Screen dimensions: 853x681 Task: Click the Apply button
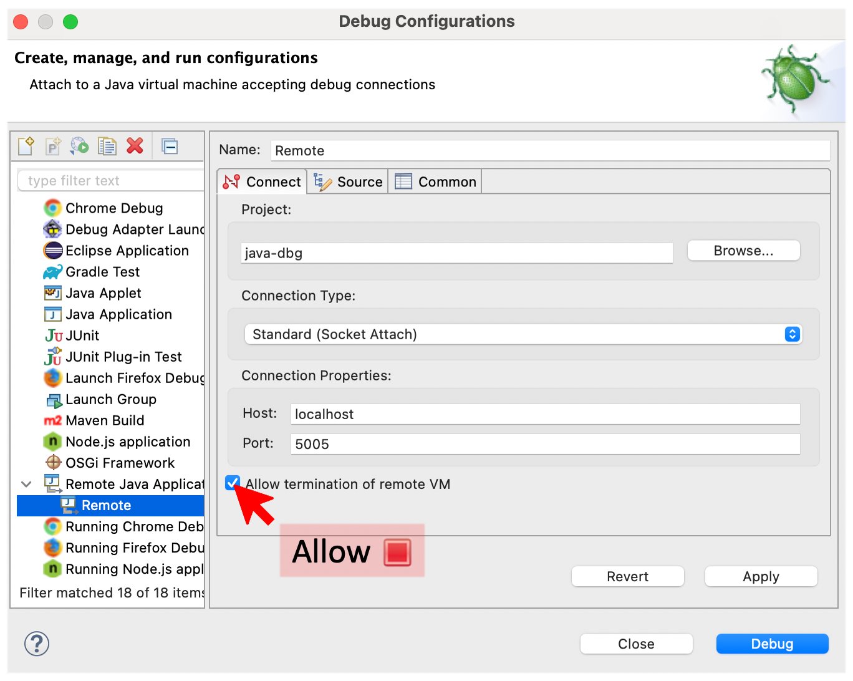(x=761, y=576)
